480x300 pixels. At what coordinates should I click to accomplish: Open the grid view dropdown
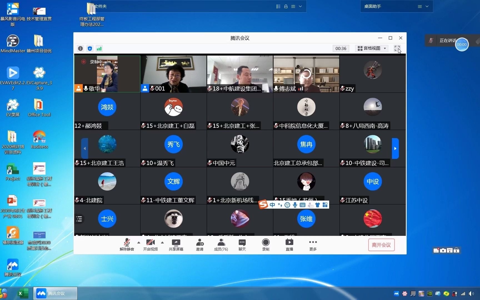pyautogui.click(x=372, y=48)
